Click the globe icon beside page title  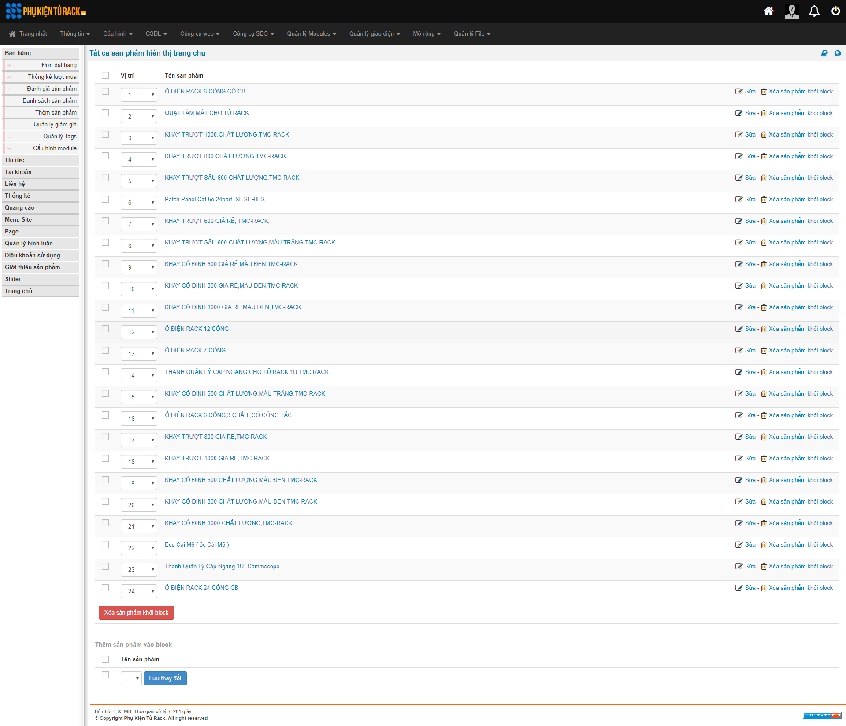click(x=838, y=53)
